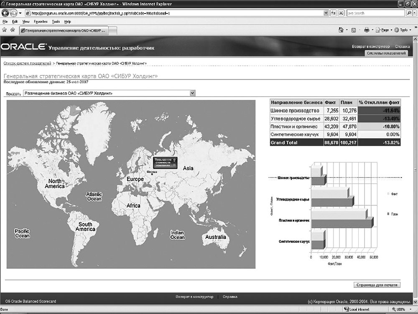Click the Шинное производство table row label

coord(295,111)
